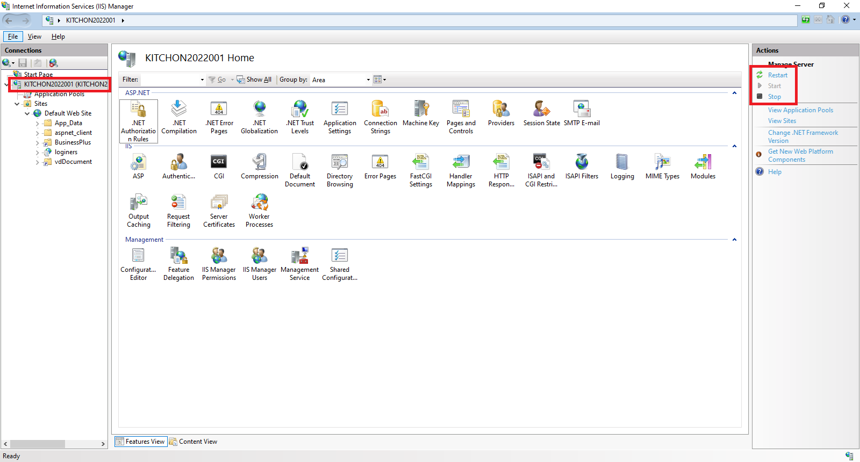Open Modules feature
The image size is (860, 462).
703,167
